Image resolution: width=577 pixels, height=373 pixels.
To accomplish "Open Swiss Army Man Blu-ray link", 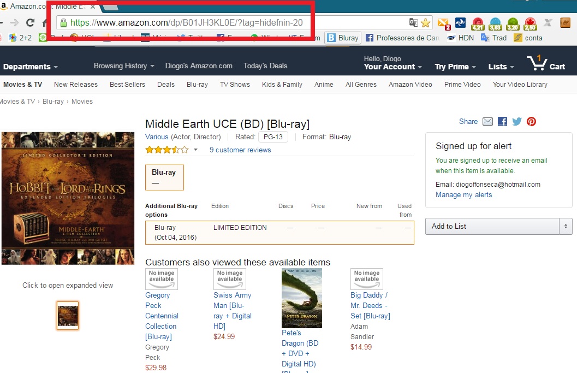I will [x=233, y=311].
